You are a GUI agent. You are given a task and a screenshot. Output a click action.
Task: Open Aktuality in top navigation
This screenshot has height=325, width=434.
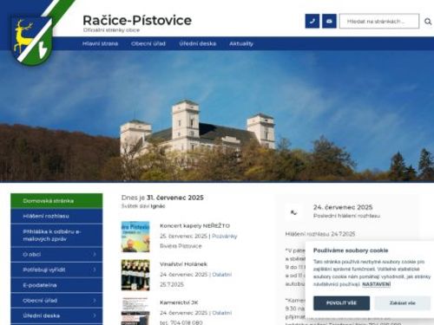pyautogui.click(x=241, y=43)
